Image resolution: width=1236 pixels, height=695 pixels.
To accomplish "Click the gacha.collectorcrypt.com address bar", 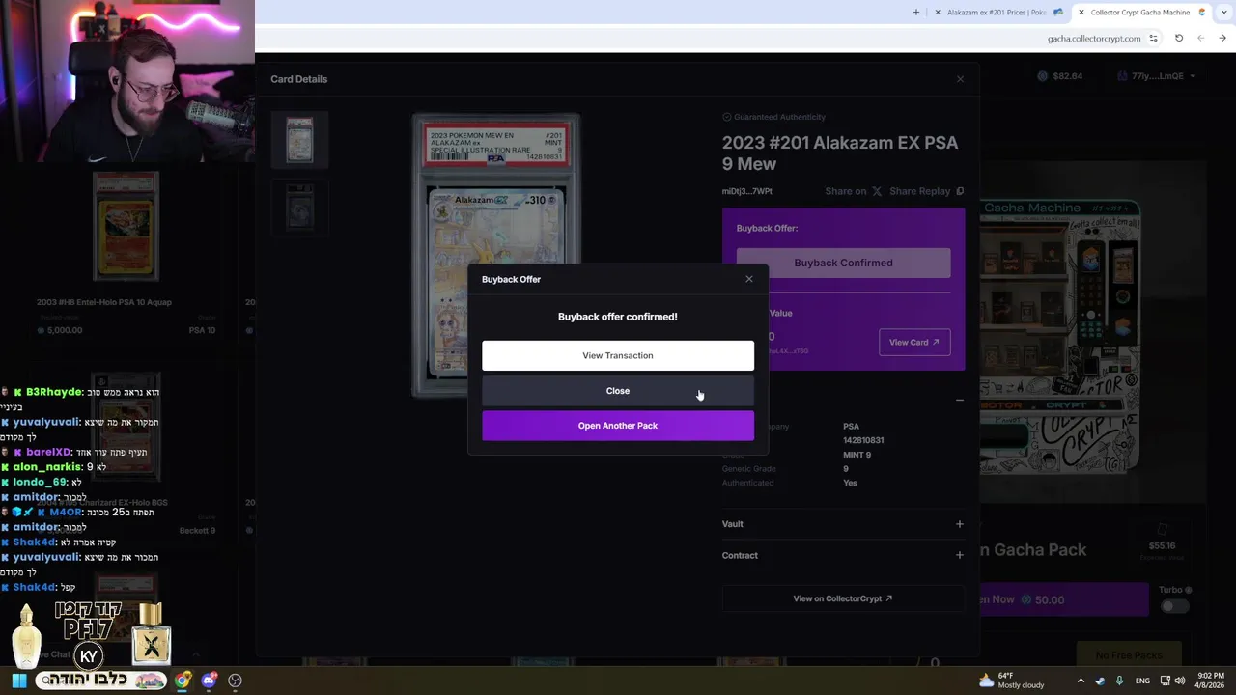I will coord(1094,39).
